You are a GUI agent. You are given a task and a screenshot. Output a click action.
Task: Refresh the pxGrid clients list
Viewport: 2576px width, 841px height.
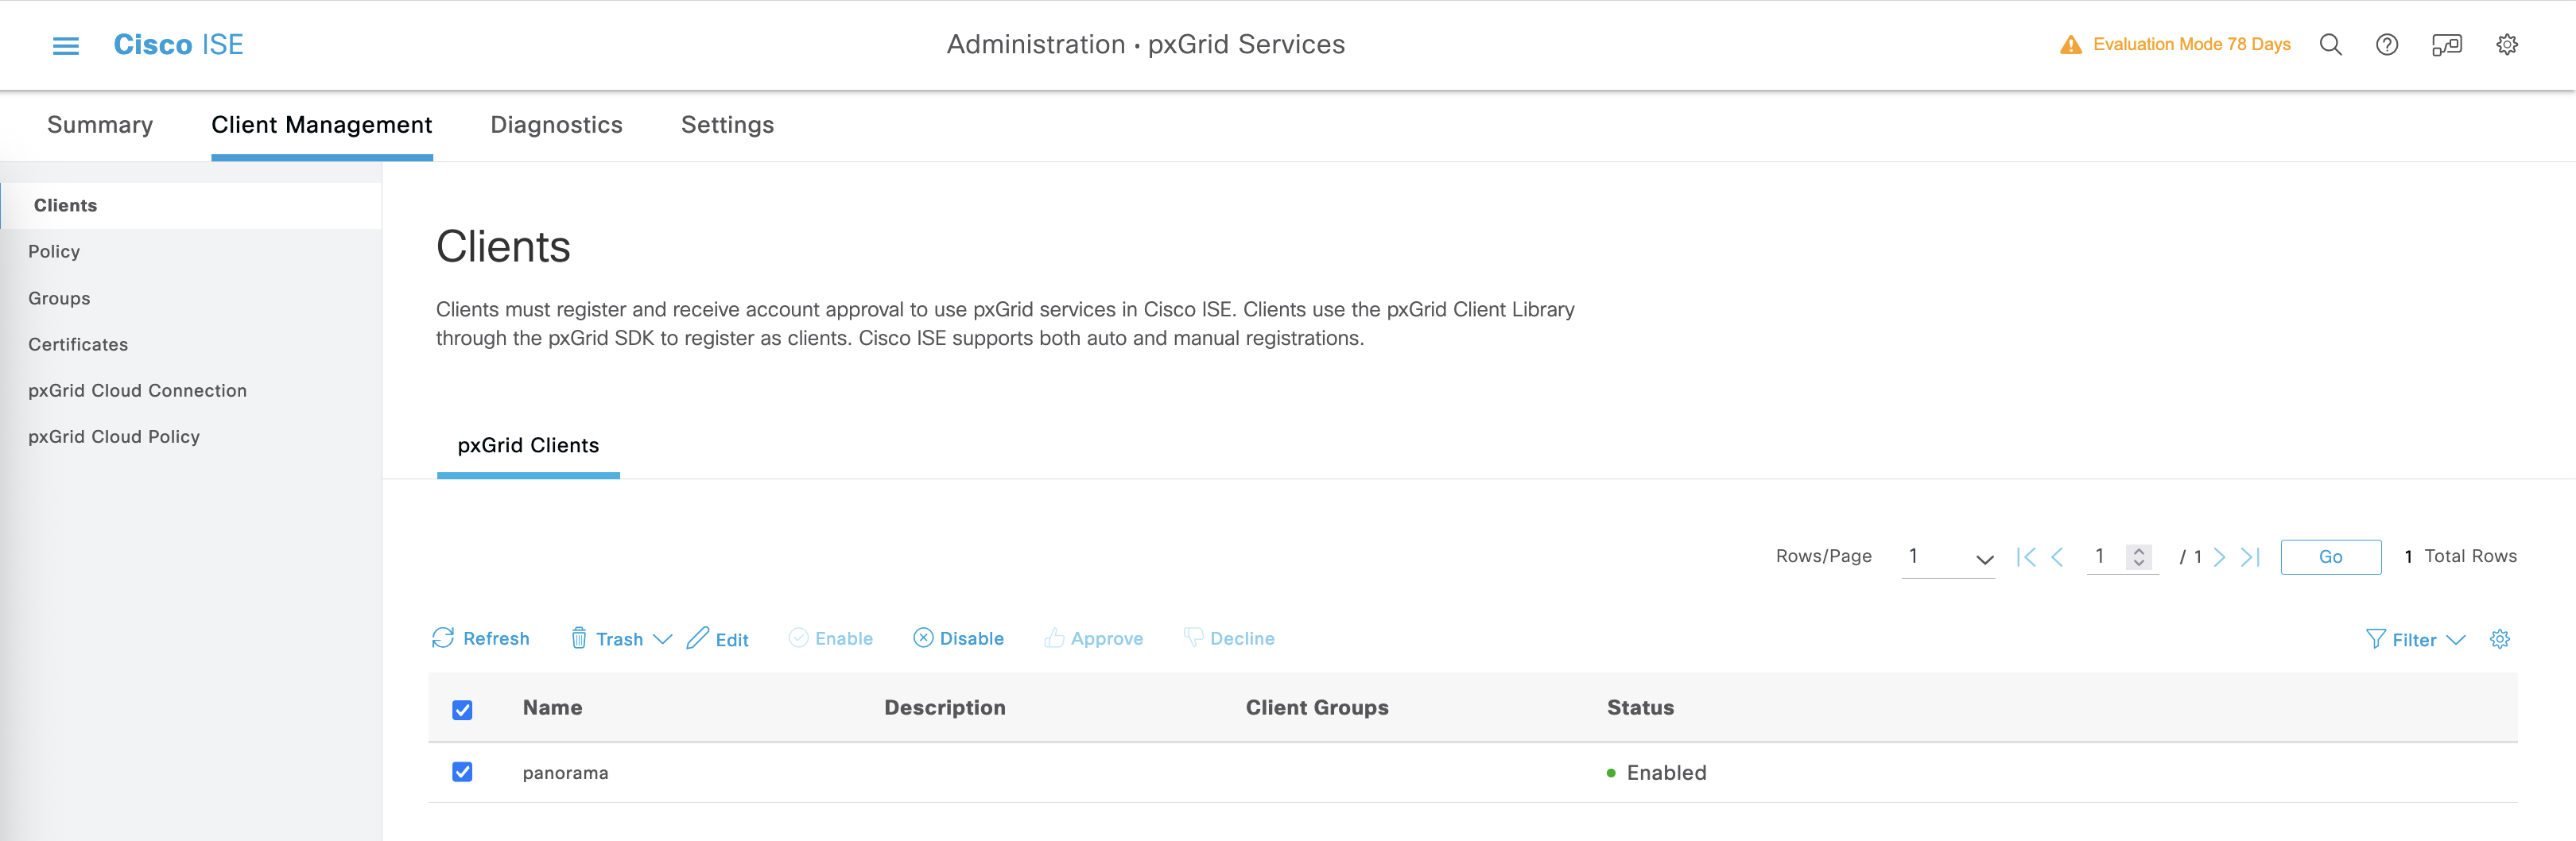tap(480, 638)
